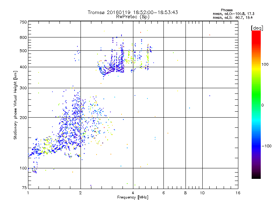This screenshot has height=210, width=280.
Task: Click the plot title 'Tromsø 20160119 18:52:00-18:53:43'
Action: [133, 12]
